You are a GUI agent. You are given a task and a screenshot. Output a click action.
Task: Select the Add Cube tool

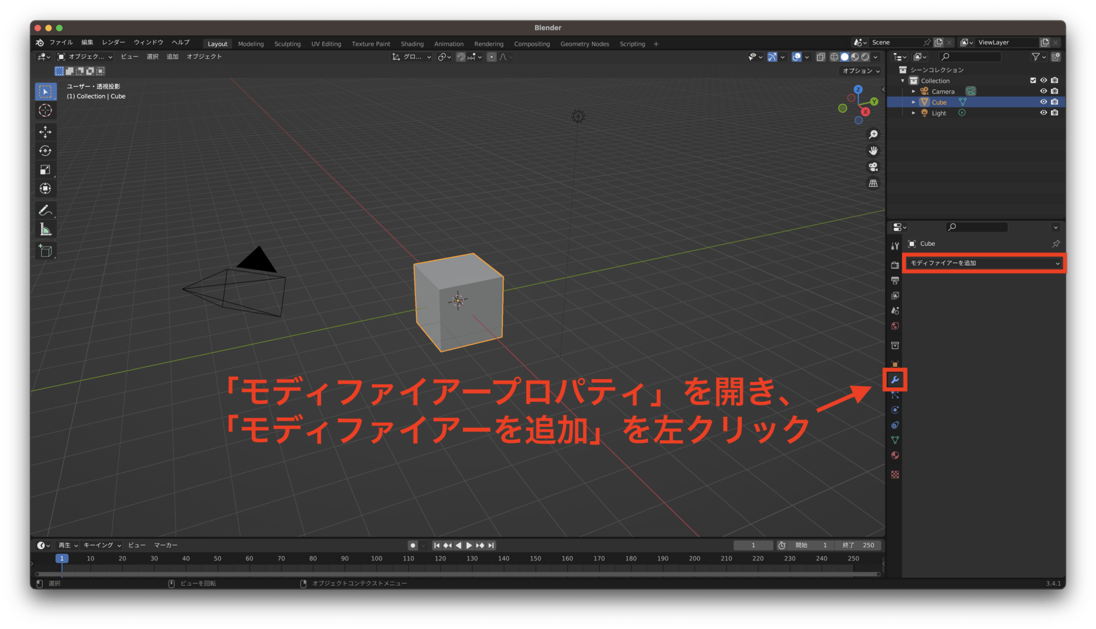point(45,250)
